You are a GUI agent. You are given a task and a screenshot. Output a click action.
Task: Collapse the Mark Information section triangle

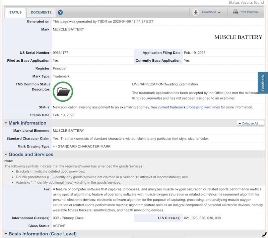coord(6,123)
